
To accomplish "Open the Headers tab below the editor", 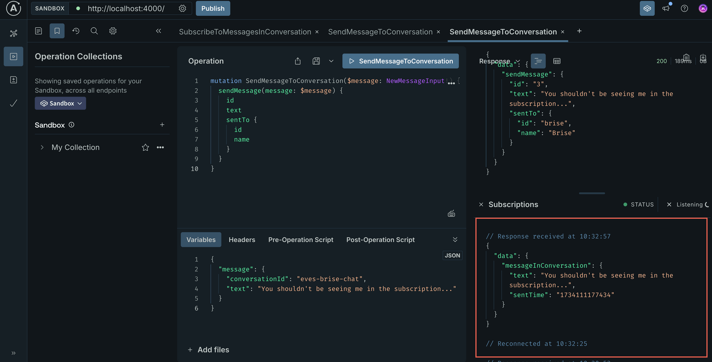I will (x=242, y=240).
